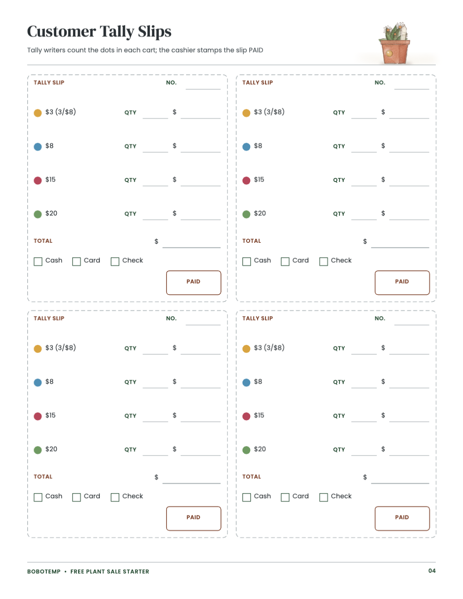
Task: Click the green $20 dot in bottom-right slip
Action: pos(246,450)
